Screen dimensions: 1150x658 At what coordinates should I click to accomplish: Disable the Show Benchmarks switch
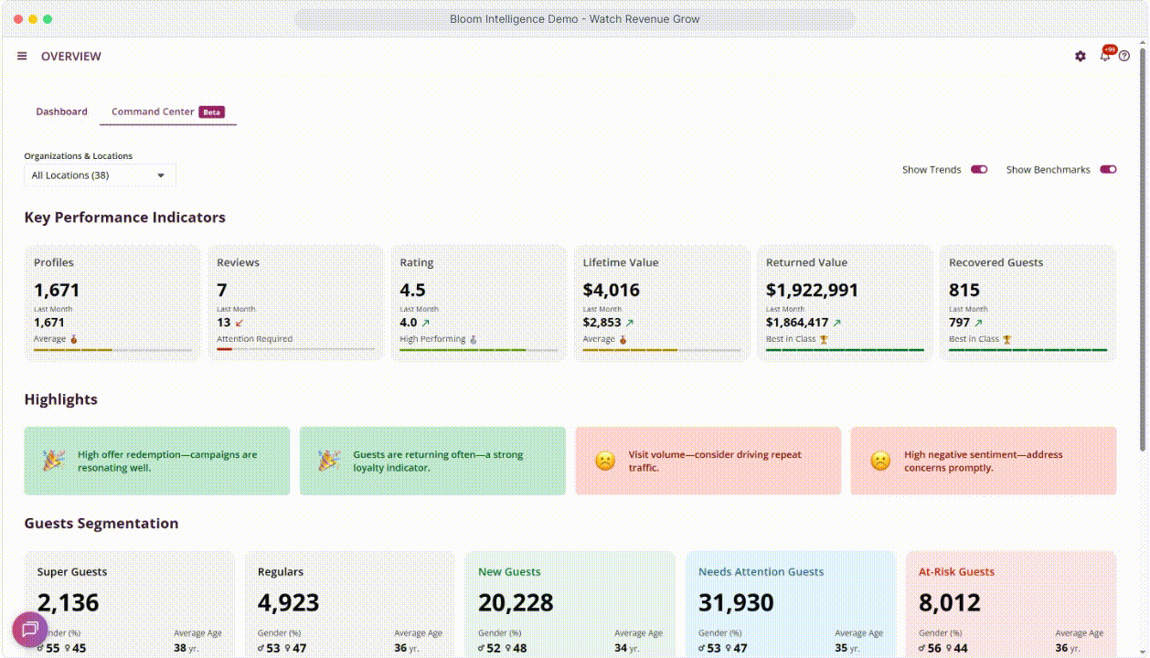pos(1108,170)
